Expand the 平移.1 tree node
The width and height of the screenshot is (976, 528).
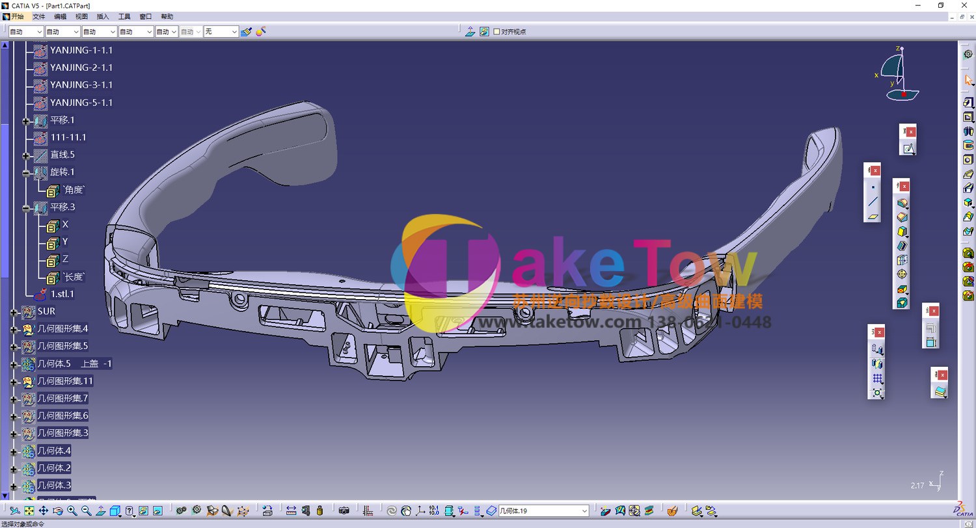pos(26,120)
